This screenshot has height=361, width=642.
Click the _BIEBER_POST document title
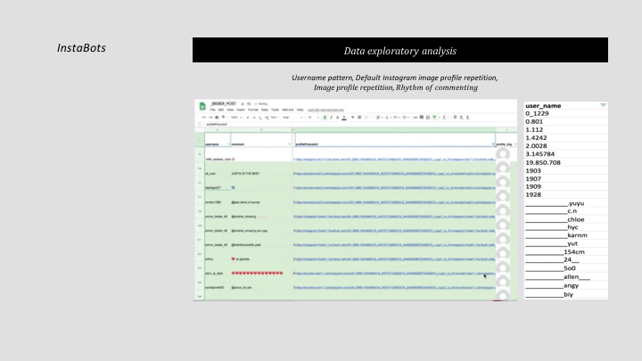(x=224, y=103)
